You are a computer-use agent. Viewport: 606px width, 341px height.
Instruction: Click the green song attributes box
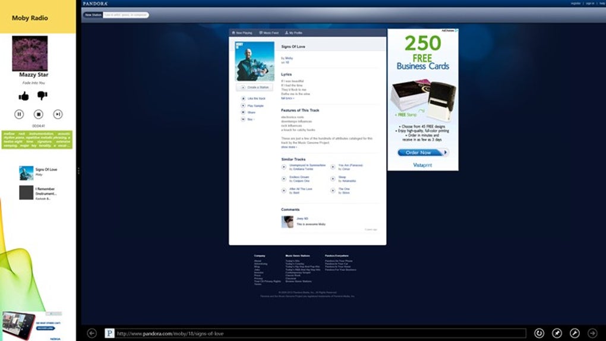[37, 140]
